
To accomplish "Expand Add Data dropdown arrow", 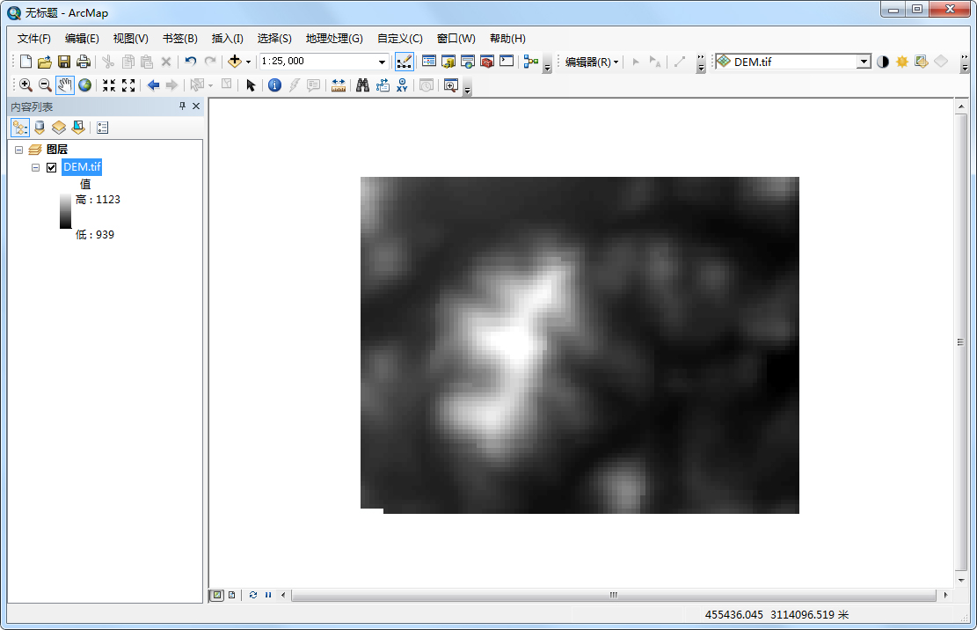I will (248, 61).
